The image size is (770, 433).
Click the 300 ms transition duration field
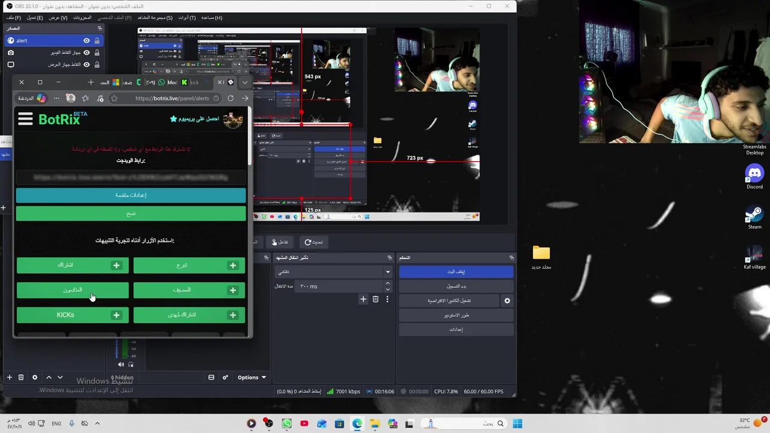point(340,286)
